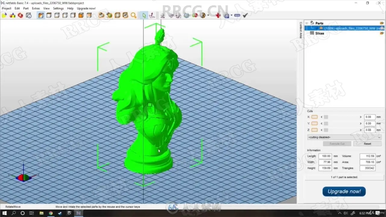Click the Upgrade now! blue button
Image resolution: width=386 pixels, height=217 pixels.
coord(344,191)
